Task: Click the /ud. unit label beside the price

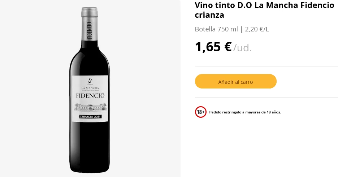Action: 242,48
